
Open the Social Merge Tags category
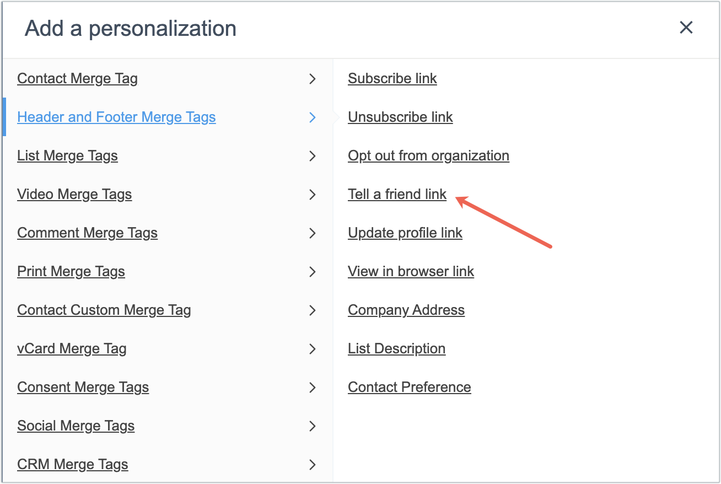(76, 426)
